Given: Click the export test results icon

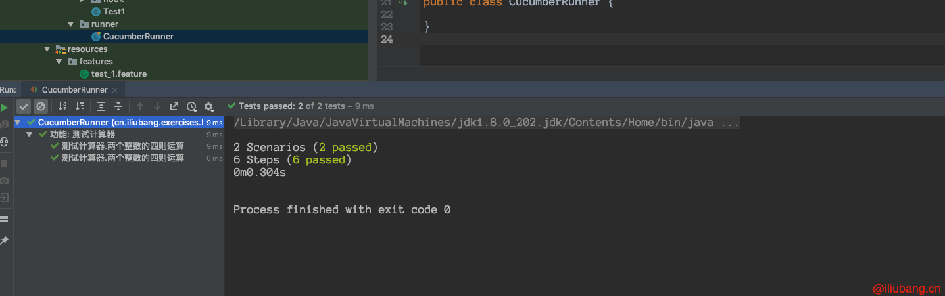Looking at the screenshot, I should point(174,106).
